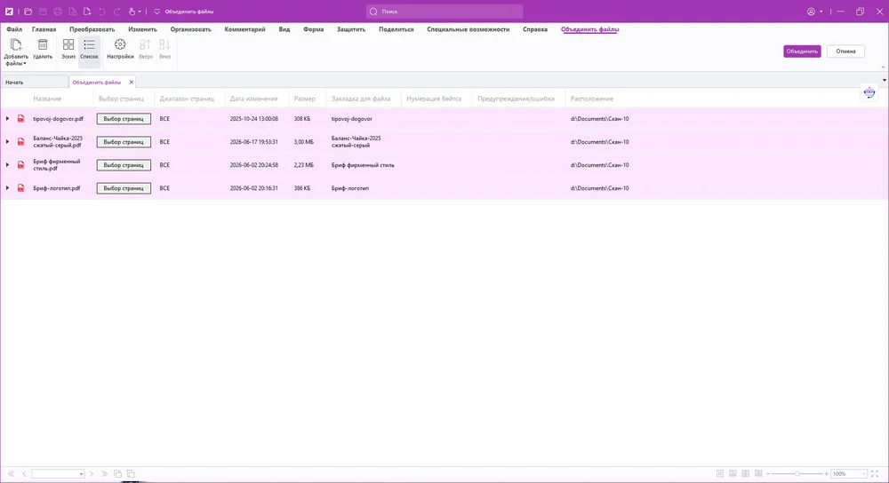
Task: Click Выбор страниц for Бриф фирменный стиль
Action: [124, 165]
